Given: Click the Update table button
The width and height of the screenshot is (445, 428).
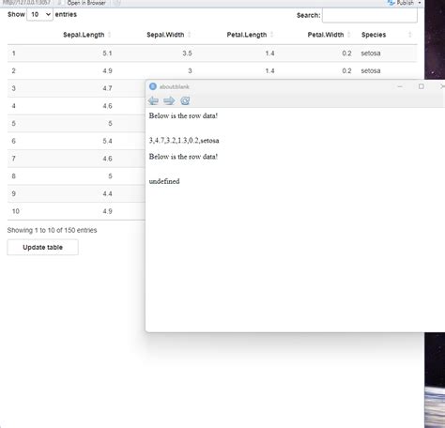Looking at the screenshot, I should point(42,247).
